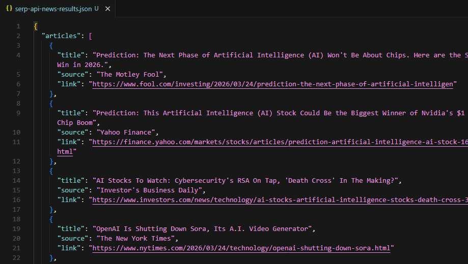Click line number 22 in gutter
This screenshot has height=264, width=468.
(16, 258)
